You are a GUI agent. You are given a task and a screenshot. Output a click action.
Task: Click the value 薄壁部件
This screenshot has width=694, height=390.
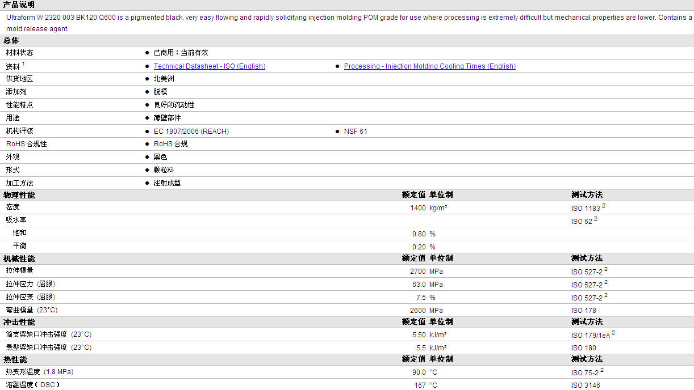[x=167, y=118]
